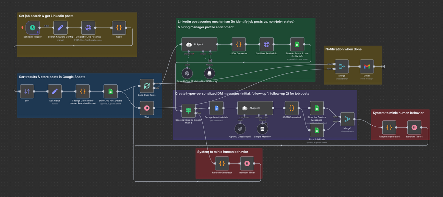The image size is (443, 197).
Task: Click the Notification when done note title
Action: [x=343, y=49]
